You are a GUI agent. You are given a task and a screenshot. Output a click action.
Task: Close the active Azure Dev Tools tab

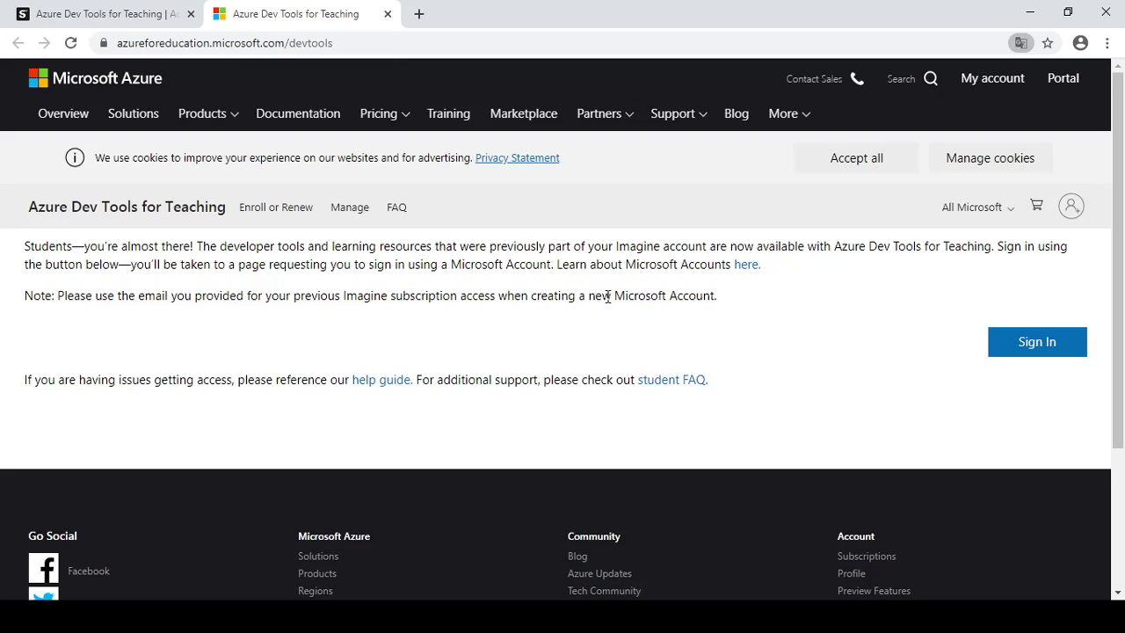(x=388, y=14)
